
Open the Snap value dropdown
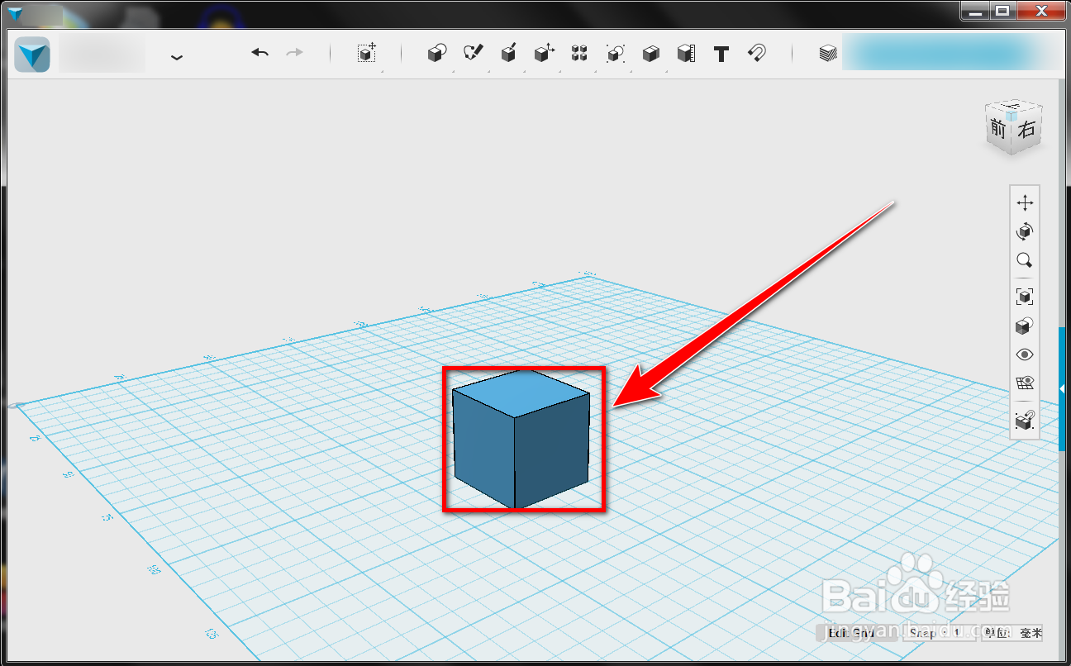[x=939, y=633]
